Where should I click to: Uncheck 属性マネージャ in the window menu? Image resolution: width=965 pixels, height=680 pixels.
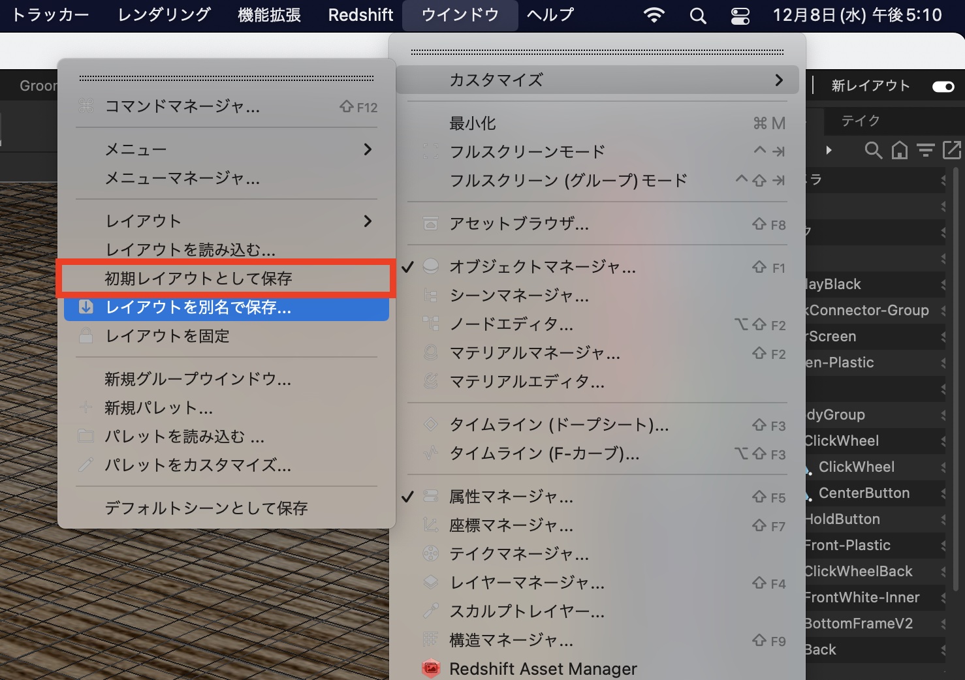511,497
